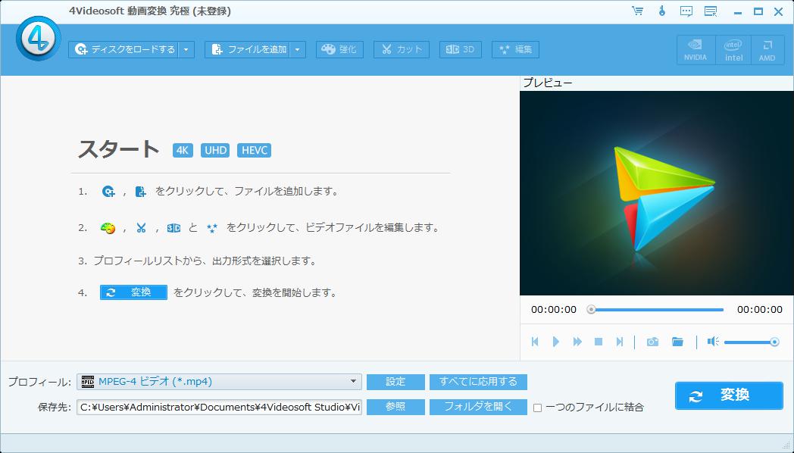This screenshot has height=453, width=794.
Task: Click the add file icon in step 1
Action: [x=141, y=192]
